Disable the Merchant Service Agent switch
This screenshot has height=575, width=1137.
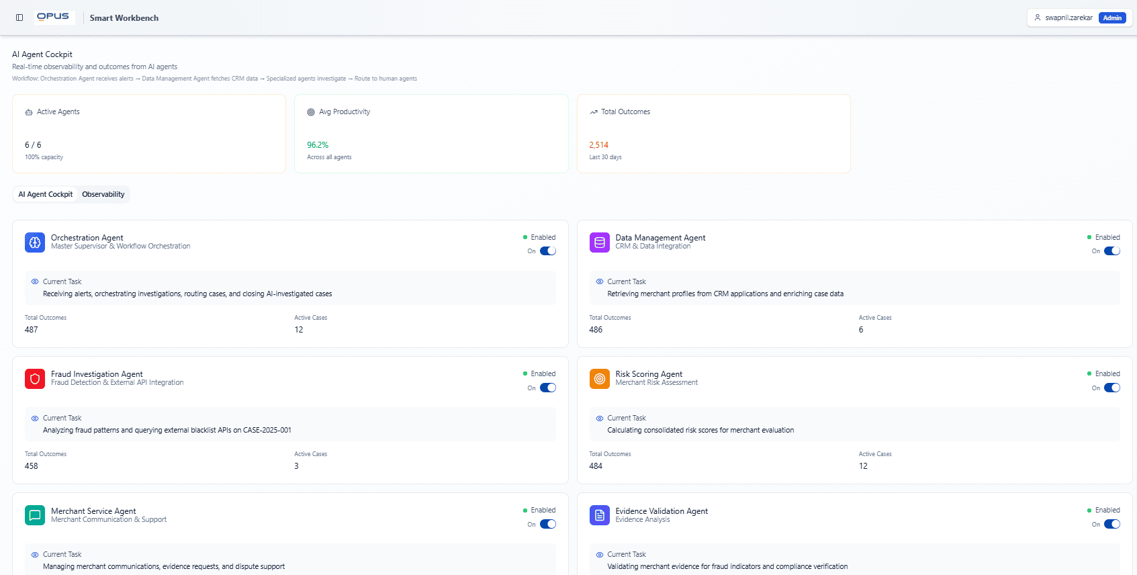click(548, 524)
